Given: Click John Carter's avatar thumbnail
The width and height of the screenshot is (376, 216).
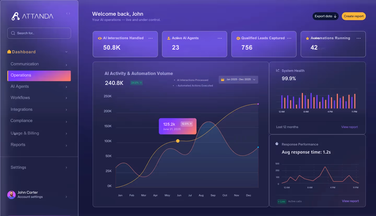Looking at the screenshot, I should [11, 195].
